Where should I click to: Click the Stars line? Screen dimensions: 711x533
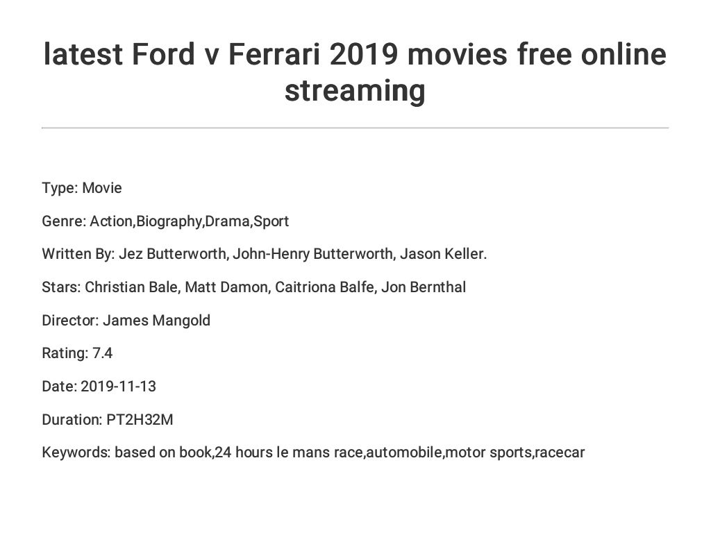(254, 287)
